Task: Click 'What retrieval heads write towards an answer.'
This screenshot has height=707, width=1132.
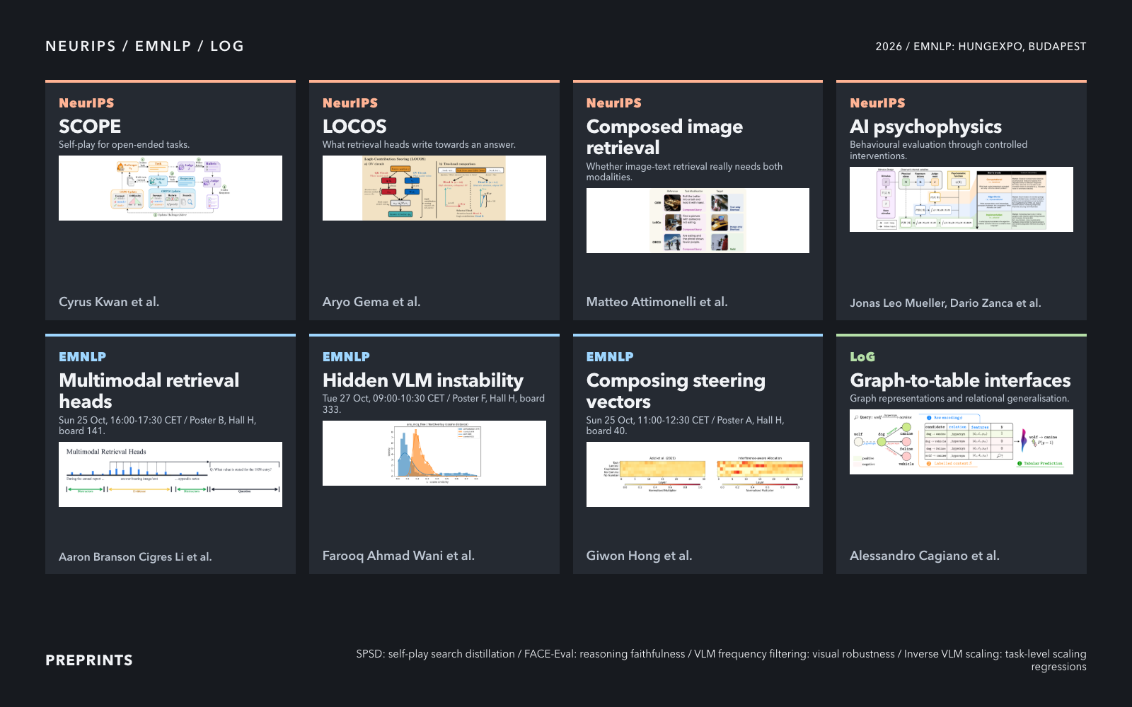Action: [x=419, y=145]
